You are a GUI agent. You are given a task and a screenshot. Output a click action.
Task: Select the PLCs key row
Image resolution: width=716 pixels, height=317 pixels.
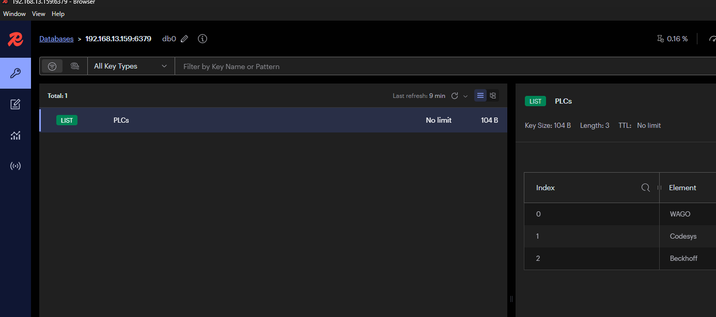point(273,120)
